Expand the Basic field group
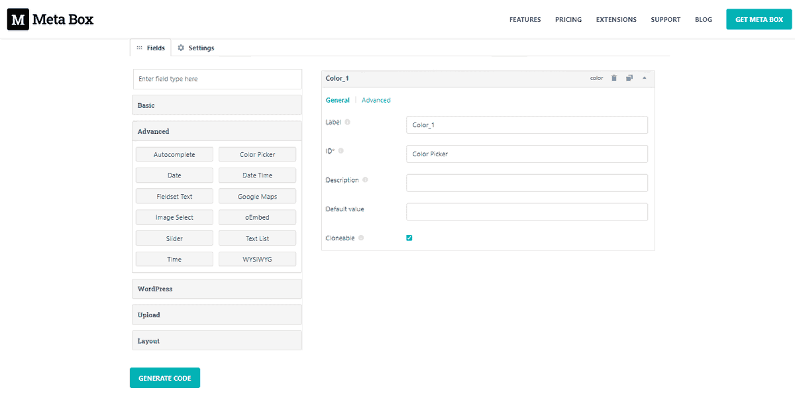This screenshot has height=396, width=795. (x=217, y=105)
